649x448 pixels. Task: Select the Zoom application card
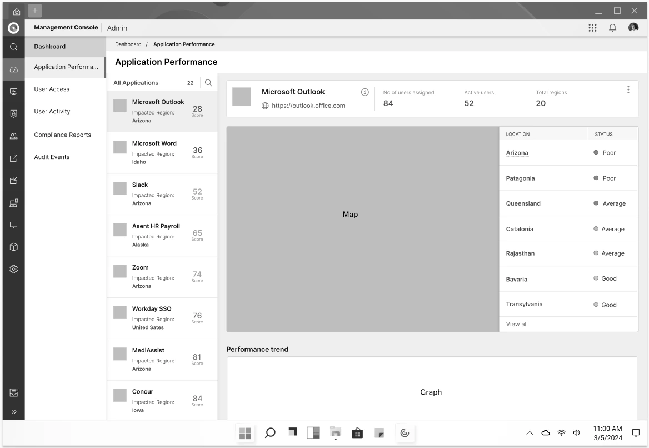pyautogui.click(x=162, y=277)
